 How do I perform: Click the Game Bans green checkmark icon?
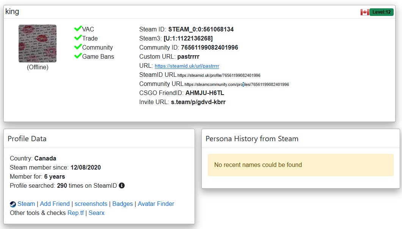[x=78, y=56]
